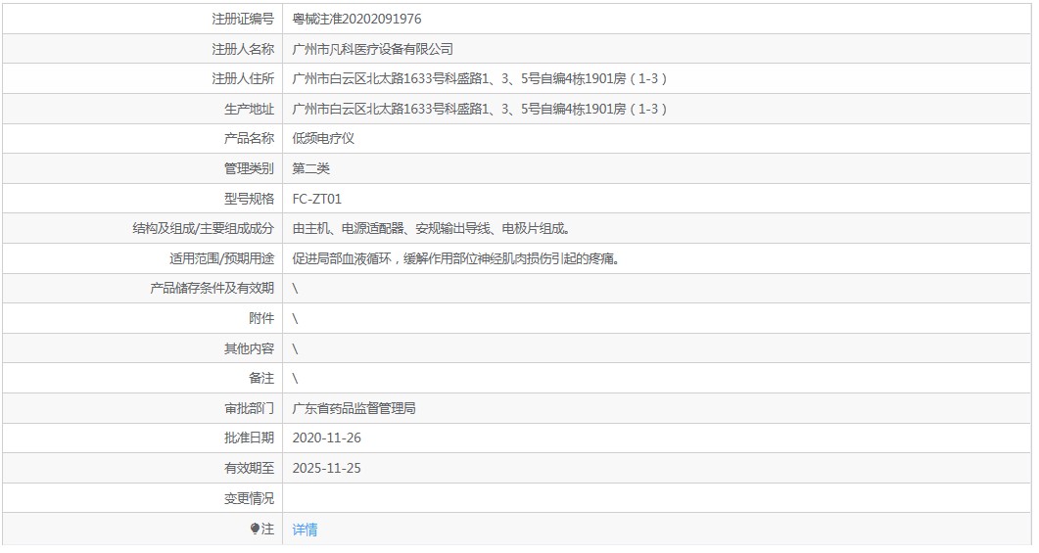Image resolution: width=1039 pixels, height=553 pixels.
Task: Click the 批准日期 label
Action: pos(249,438)
